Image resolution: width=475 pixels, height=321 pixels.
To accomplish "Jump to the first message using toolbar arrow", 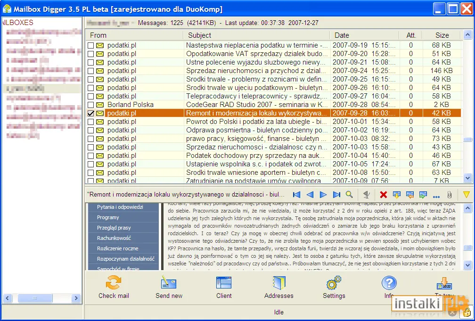I will [x=296, y=195].
